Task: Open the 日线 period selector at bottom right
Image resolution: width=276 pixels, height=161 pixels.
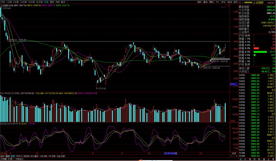Action: click(x=234, y=153)
